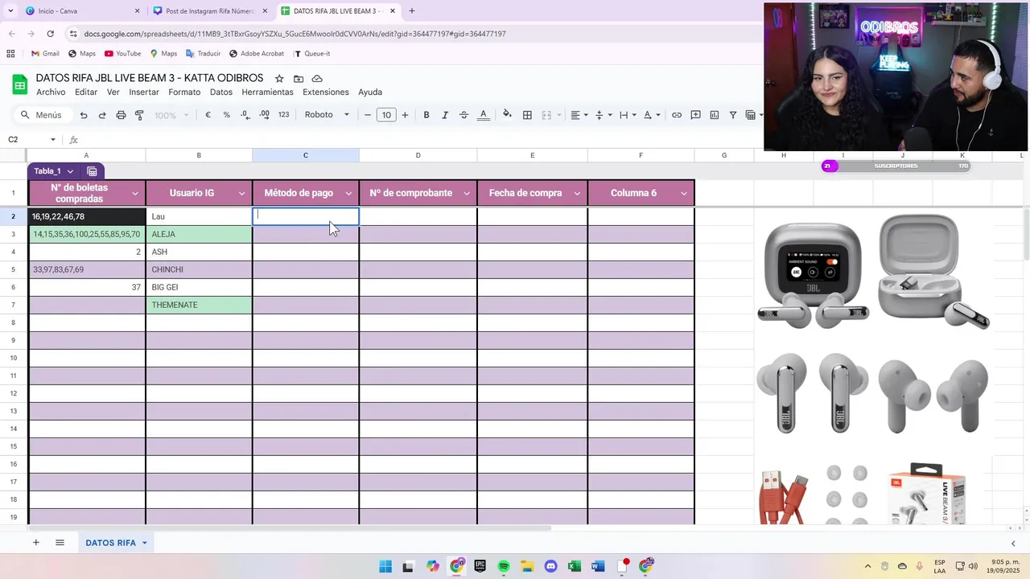Open Método de pago column dropdown
Screen dimensions: 1030x579
tap(348, 193)
